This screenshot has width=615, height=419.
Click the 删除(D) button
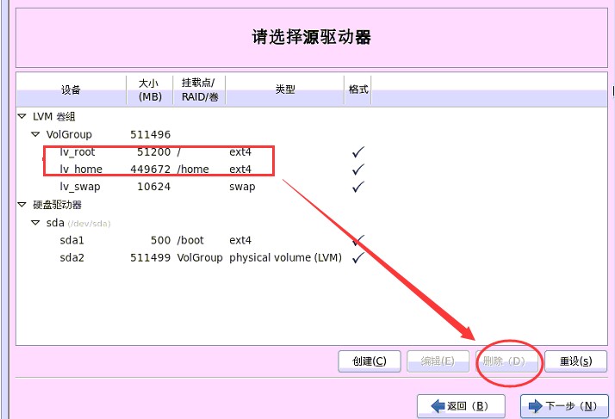504,361
